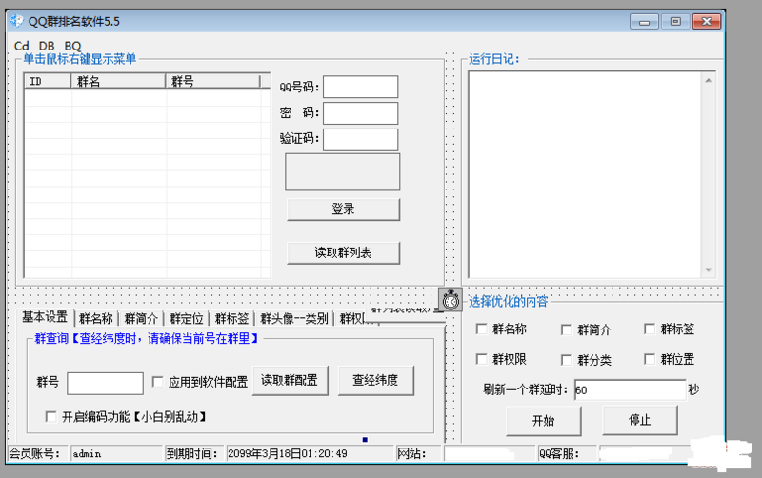762x478 pixels.
Task: Maximize the QQ群排名软件 window
Action: coord(675,22)
